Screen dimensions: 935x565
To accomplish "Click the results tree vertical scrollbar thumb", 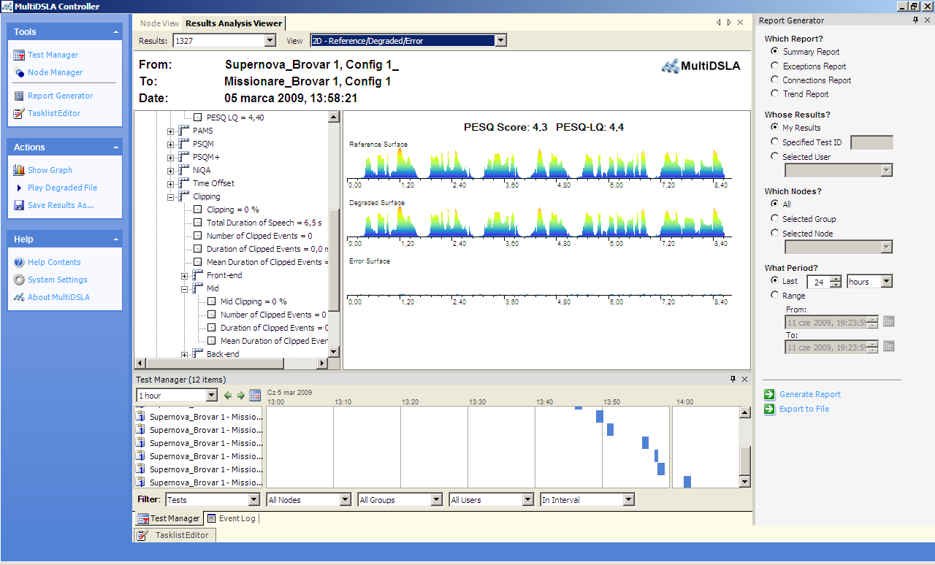I will [x=334, y=260].
